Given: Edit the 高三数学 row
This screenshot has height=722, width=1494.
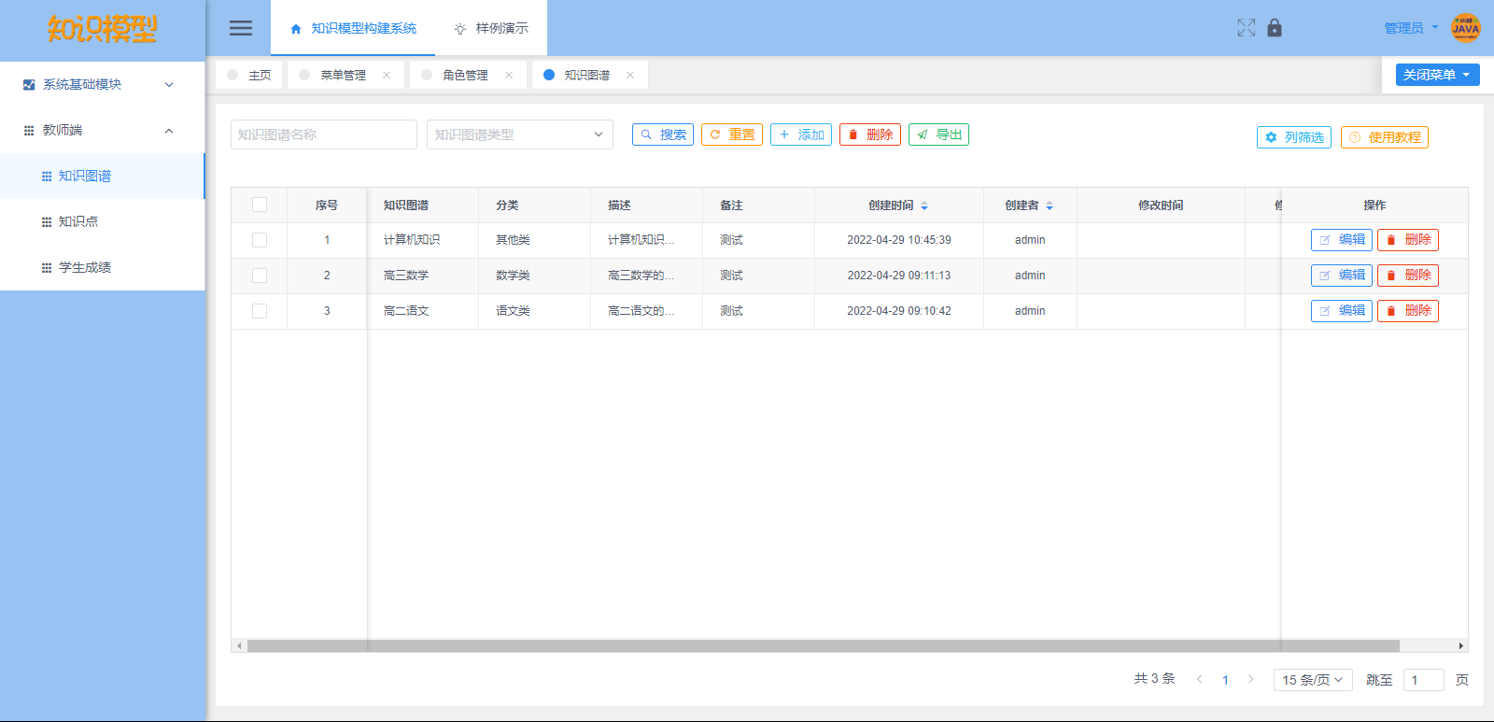Looking at the screenshot, I should (x=1341, y=276).
